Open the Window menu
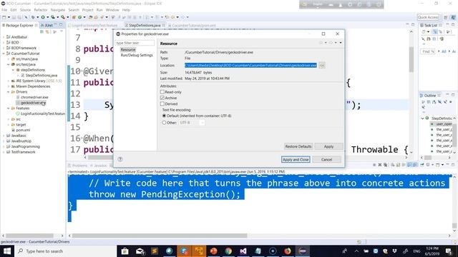 [x=112, y=10]
